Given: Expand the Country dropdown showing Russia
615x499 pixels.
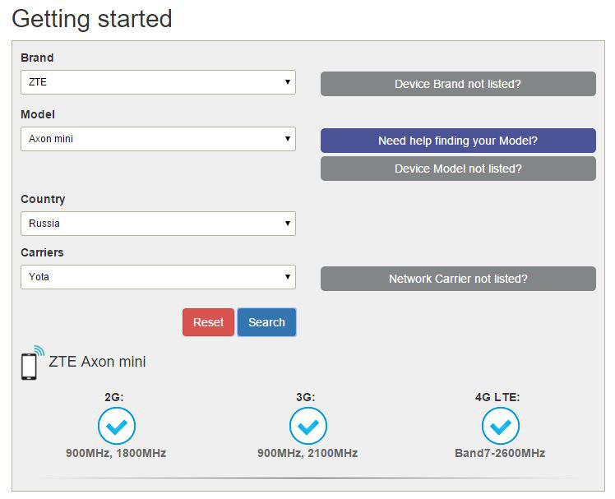Looking at the screenshot, I should pos(158,224).
